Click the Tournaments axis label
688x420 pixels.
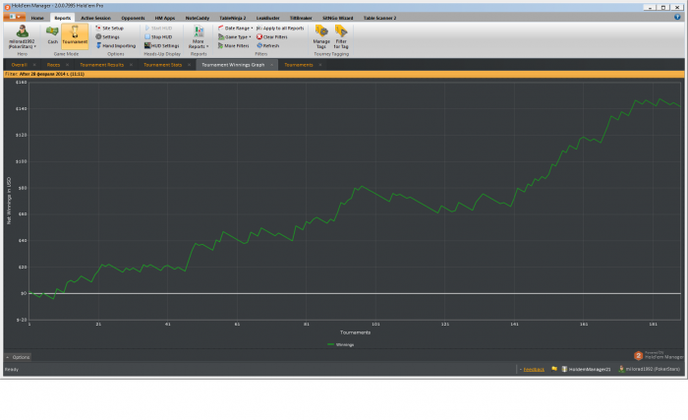[356, 332]
